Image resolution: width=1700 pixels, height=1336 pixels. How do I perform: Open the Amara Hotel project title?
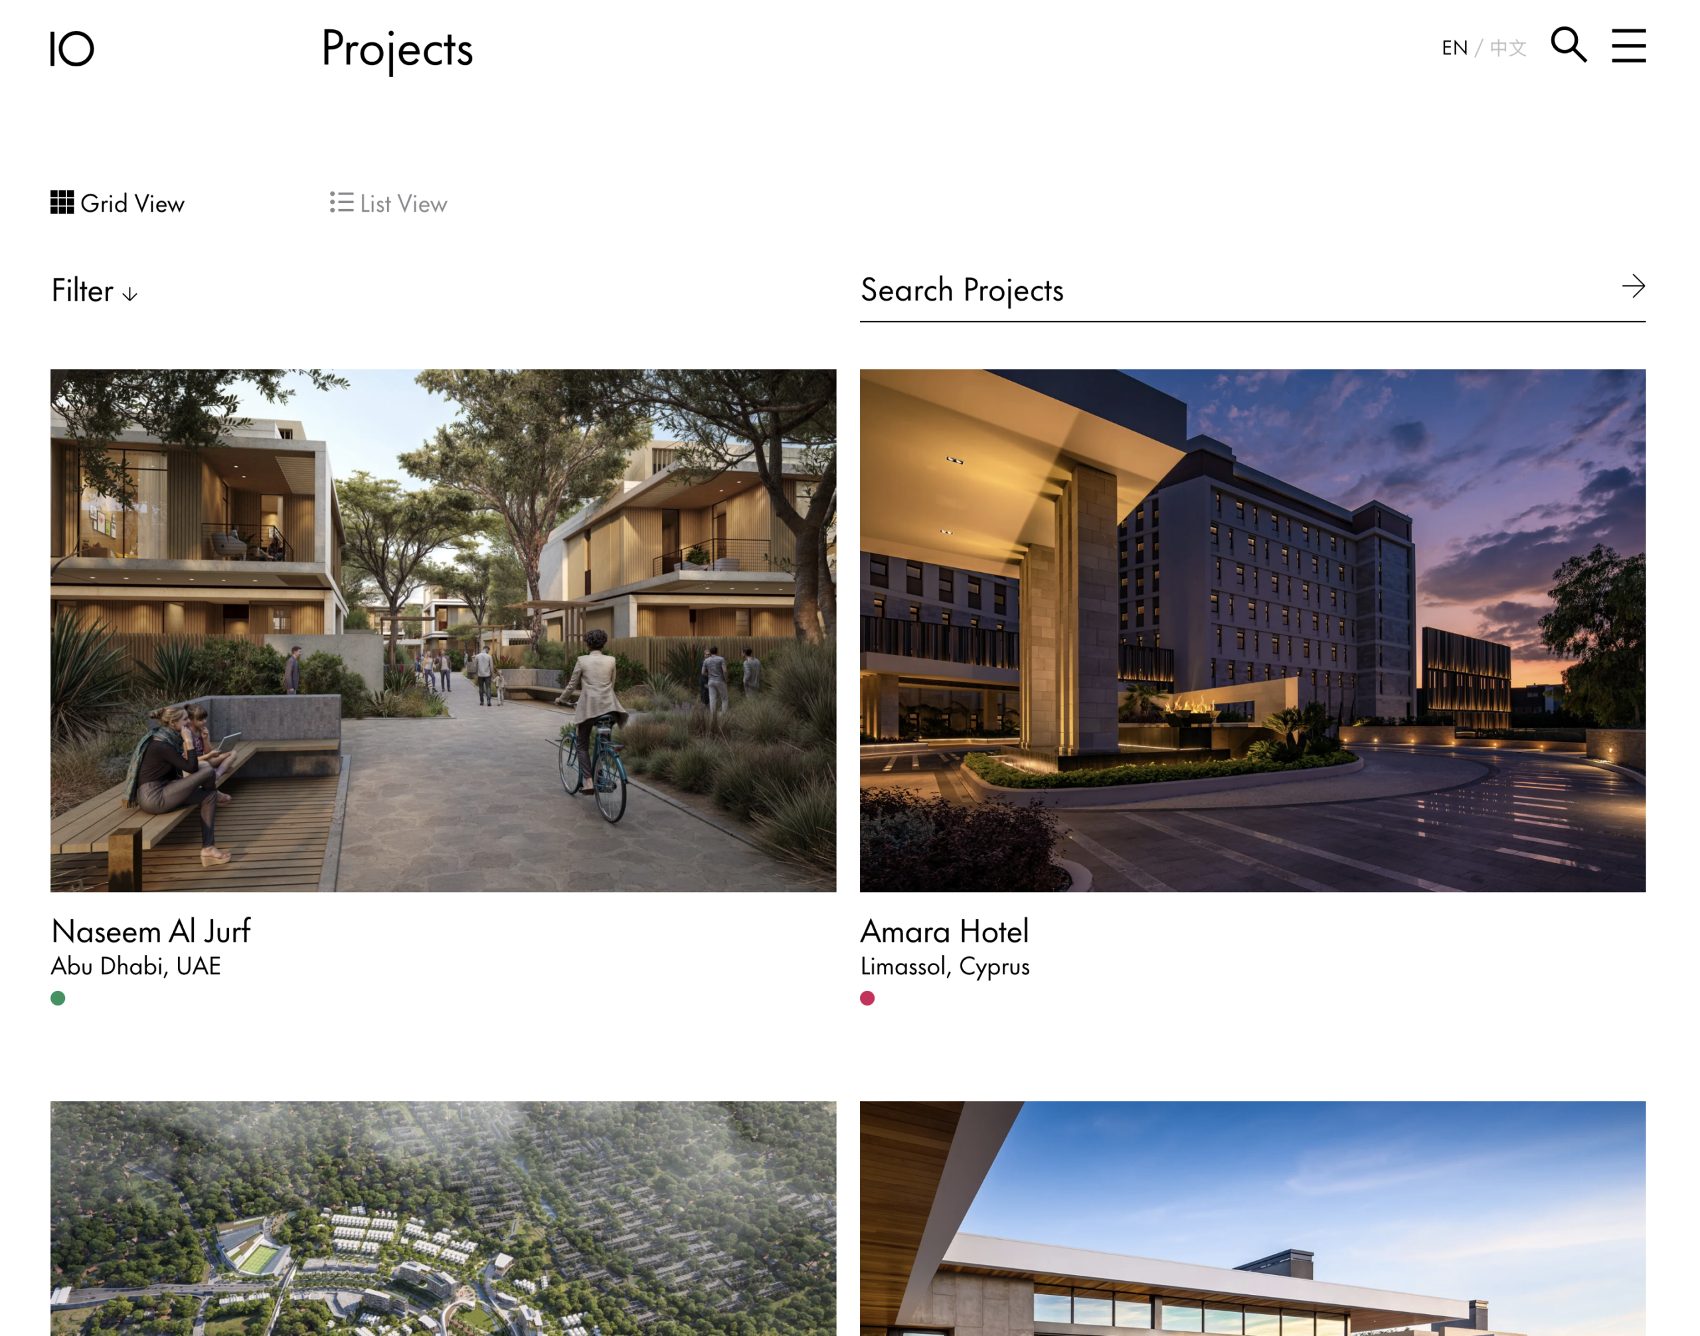pyautogui.click(x=944, y=932)
